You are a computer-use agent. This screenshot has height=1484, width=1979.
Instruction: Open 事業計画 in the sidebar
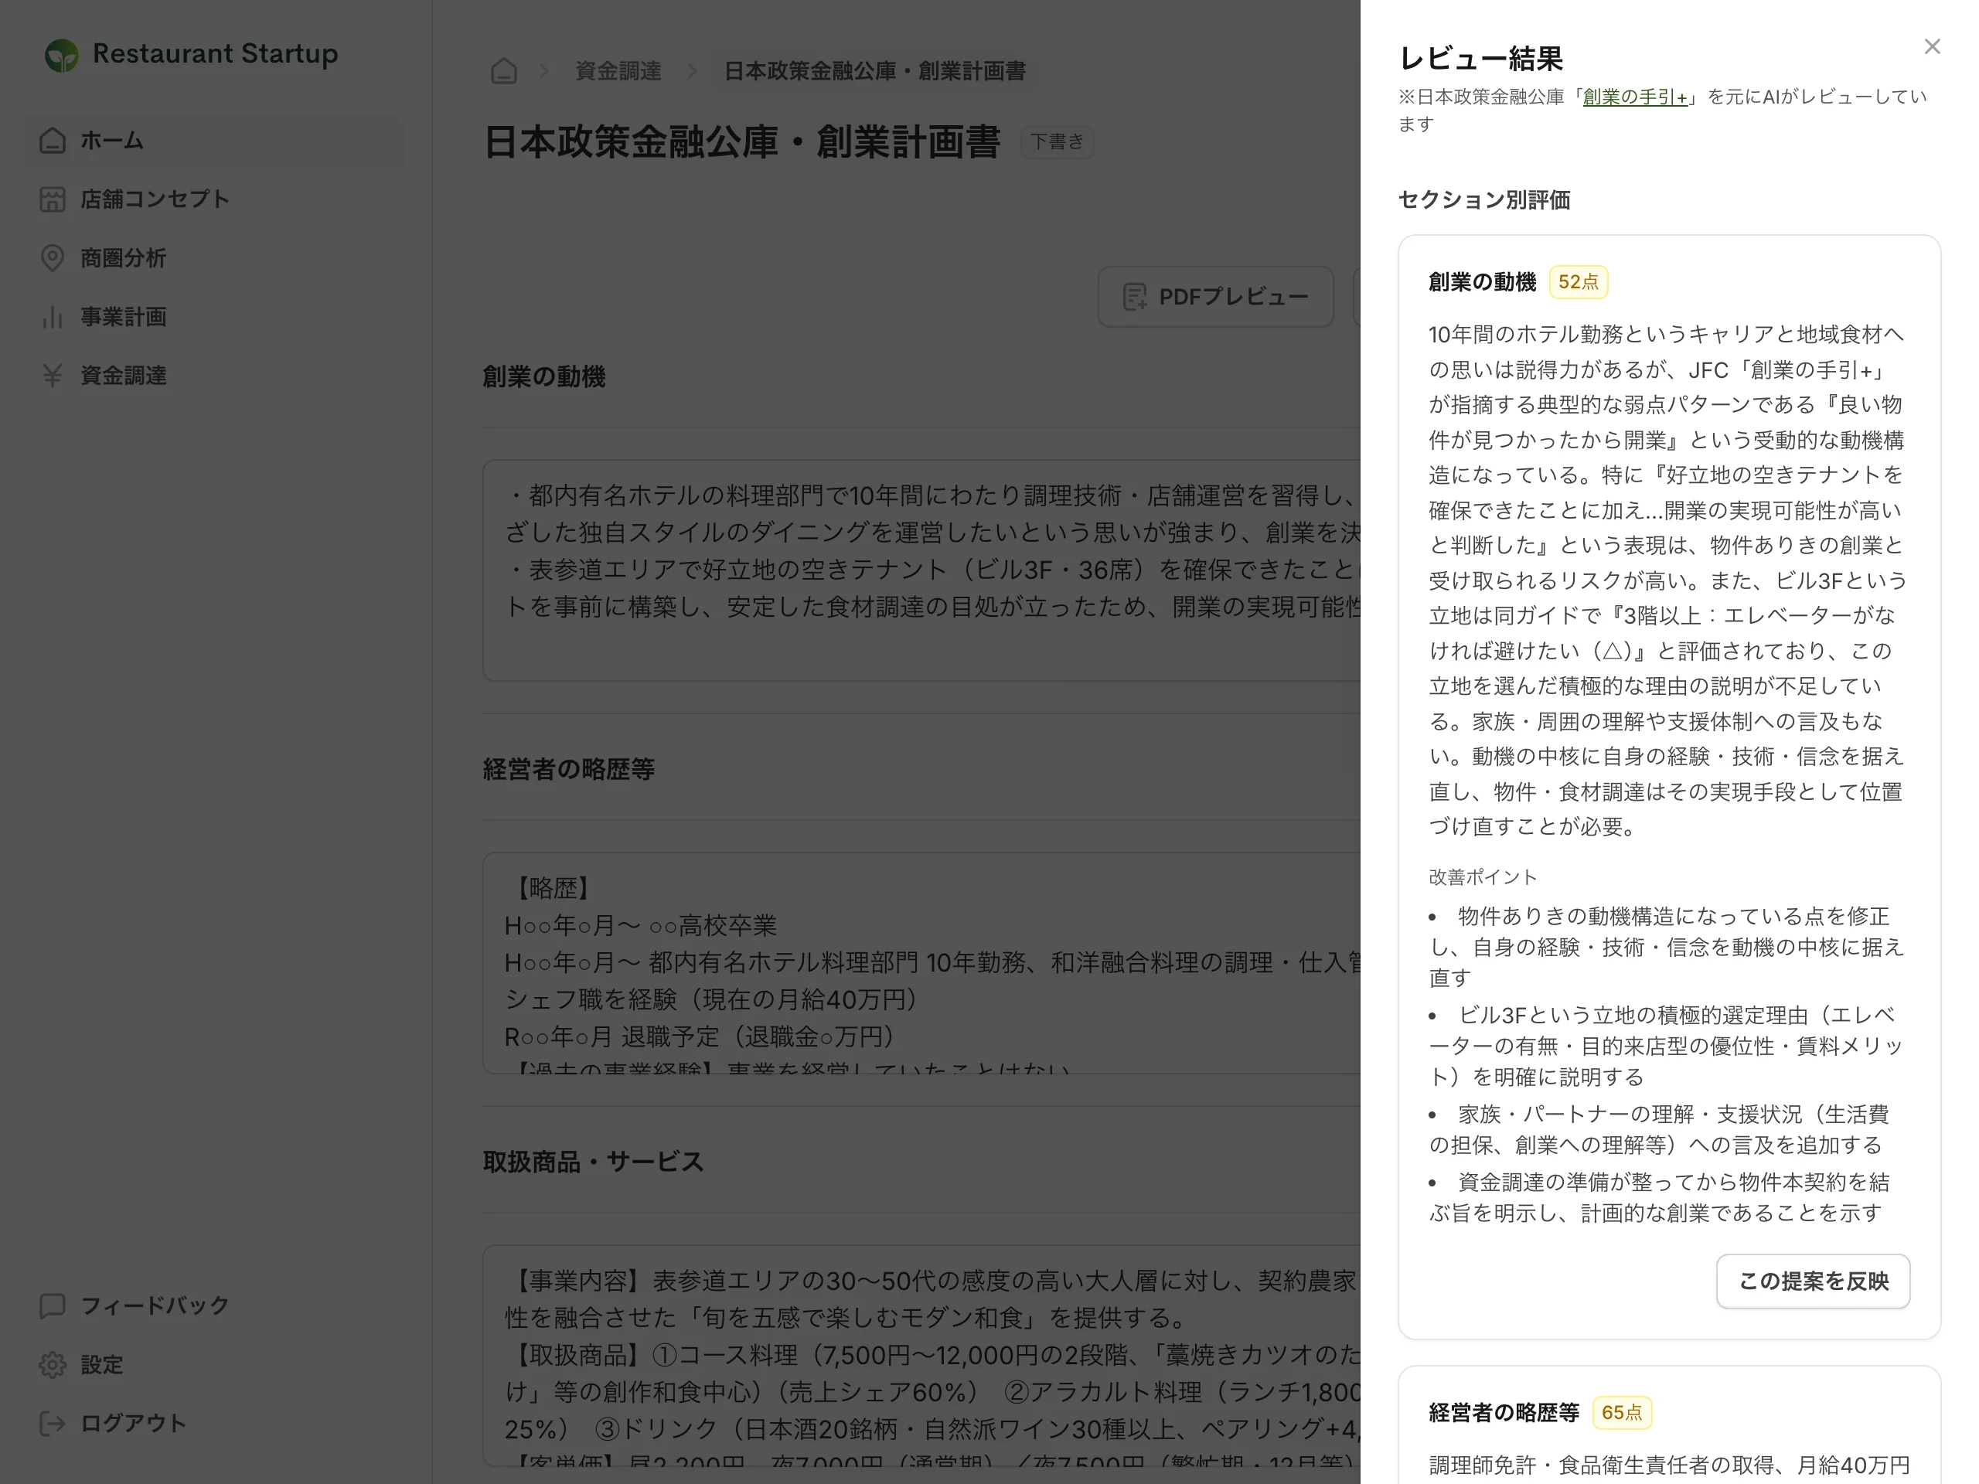[x=216, y=317]
